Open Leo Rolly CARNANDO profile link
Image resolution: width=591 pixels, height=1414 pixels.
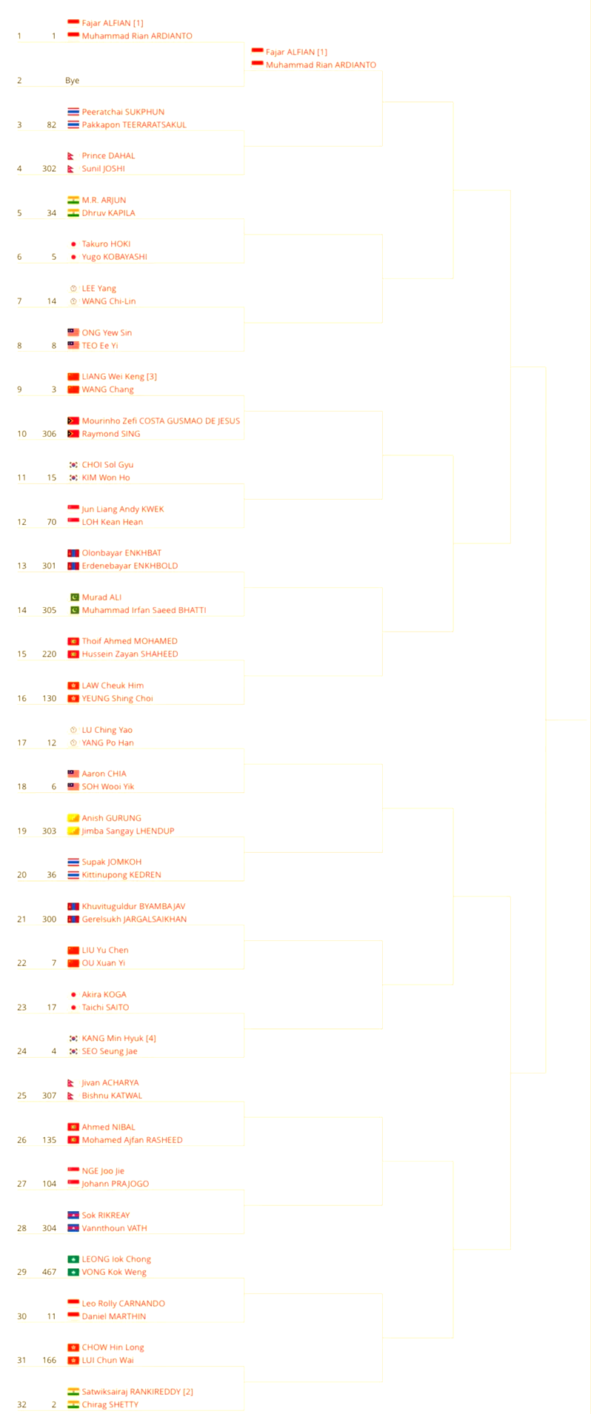tap(123, 1304)
